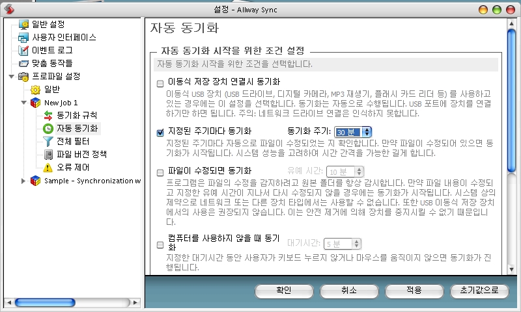This screenshot has width=521, height=312.
Task: Click the 초기값으로 reset button
Action: coord(479,291)
